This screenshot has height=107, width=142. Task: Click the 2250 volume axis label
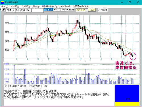pyautogui.click(x=7, y=79)
